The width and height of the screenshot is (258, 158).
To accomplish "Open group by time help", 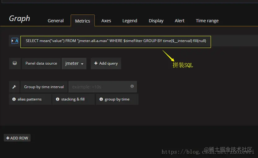I will 117,99.
